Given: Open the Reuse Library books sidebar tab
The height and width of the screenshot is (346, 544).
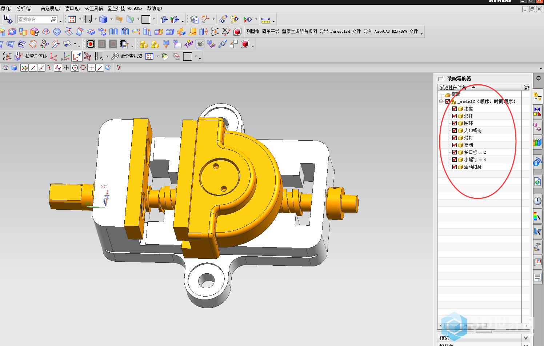Looking at the screenshot, I should 537,142.
